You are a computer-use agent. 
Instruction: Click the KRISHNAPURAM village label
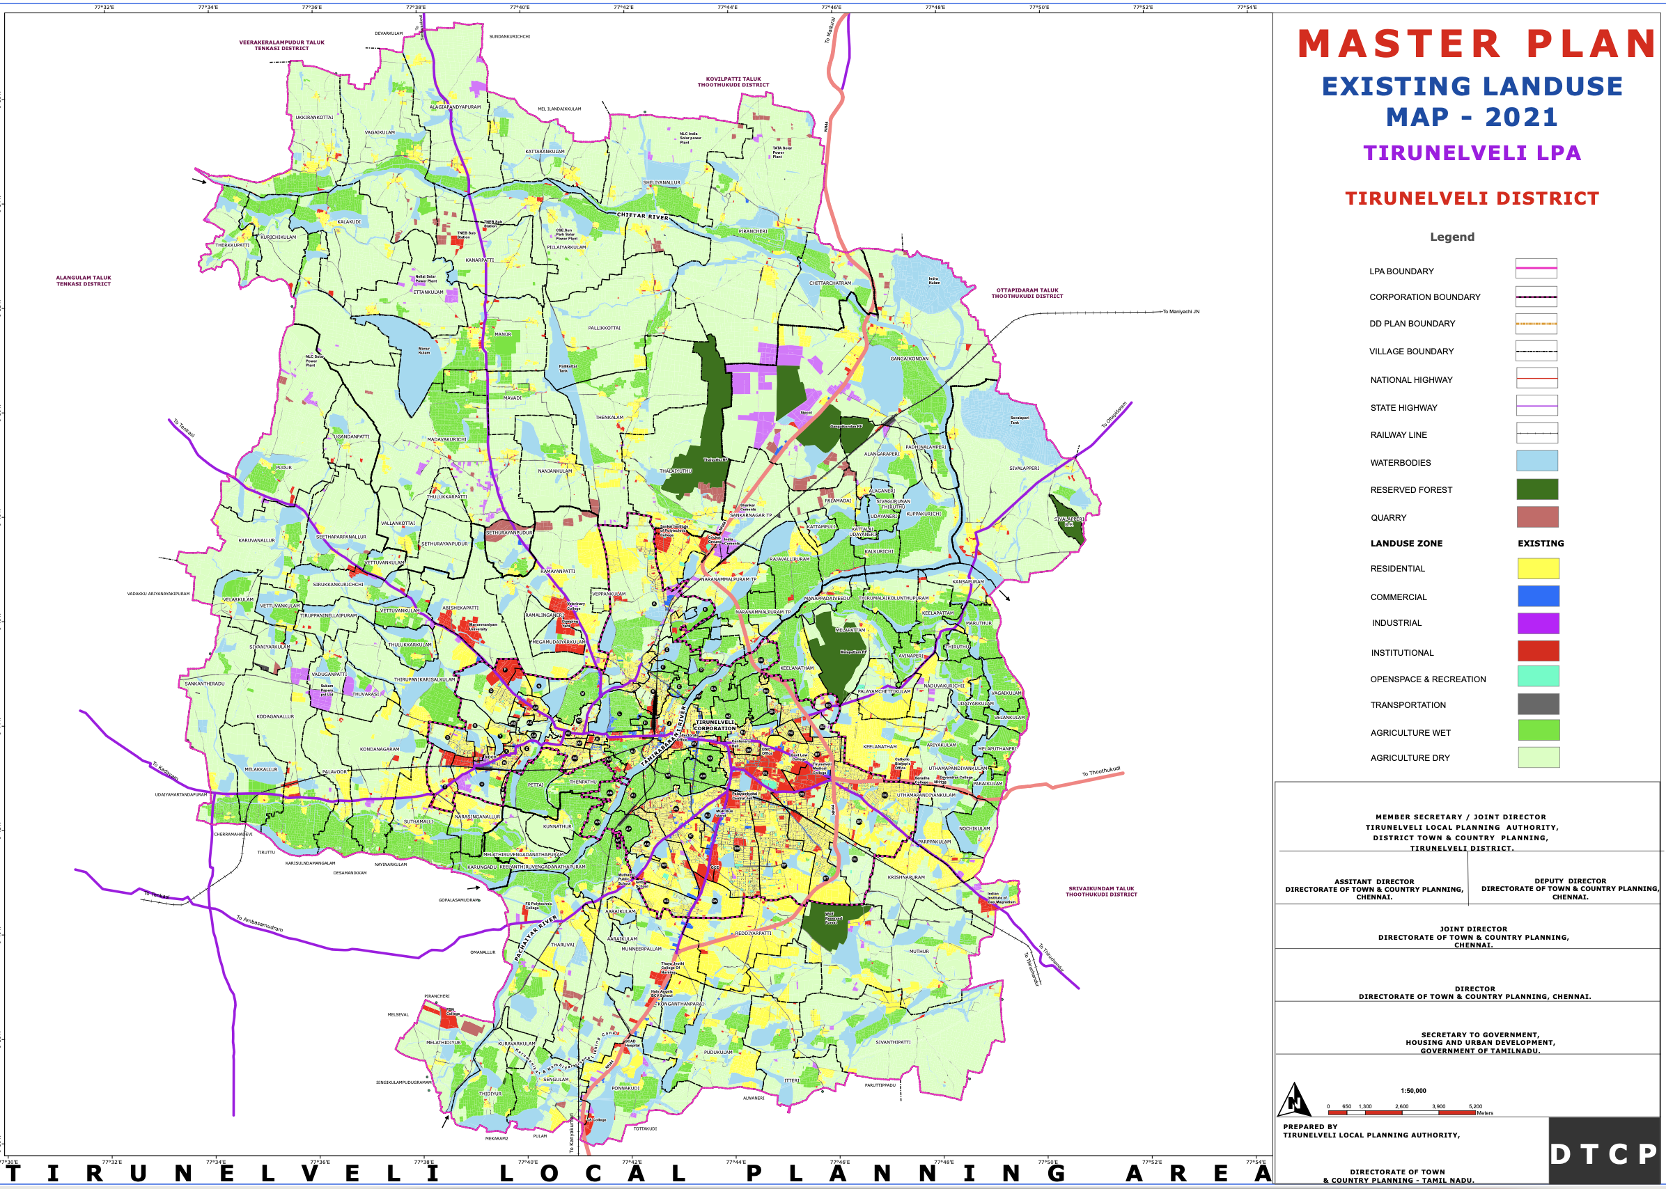click(906, 877)
